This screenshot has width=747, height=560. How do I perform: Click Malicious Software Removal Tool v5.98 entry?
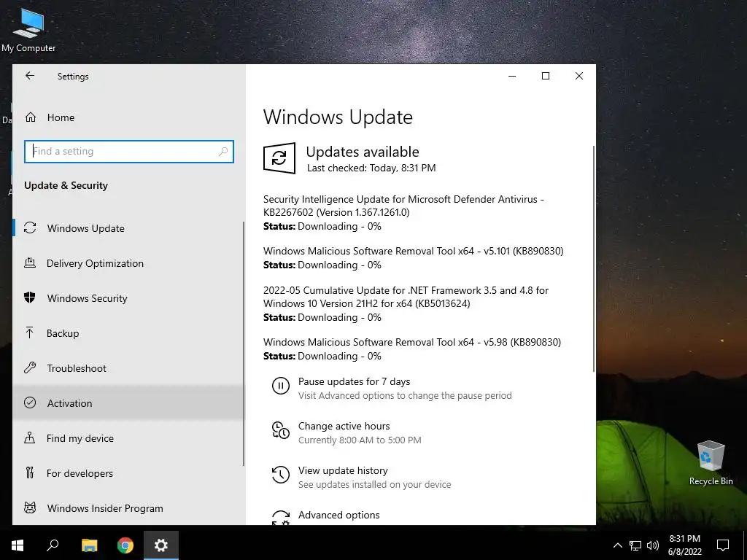(412, 349)
